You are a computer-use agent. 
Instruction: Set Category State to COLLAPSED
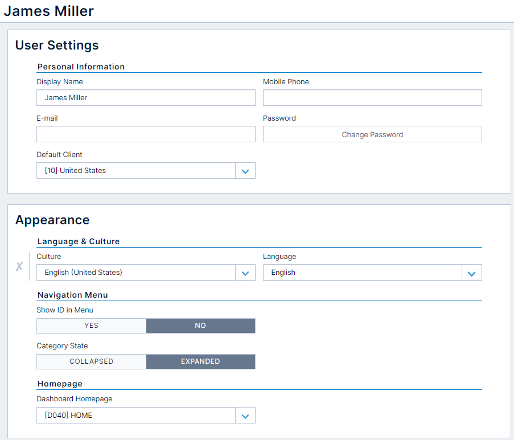click(91, 361)
